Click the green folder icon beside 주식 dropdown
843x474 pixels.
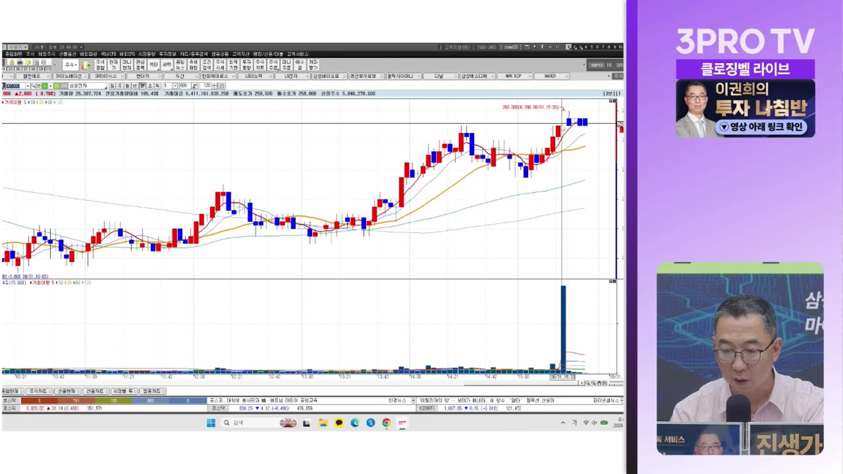pyautogui.click(x=86, y=65)
